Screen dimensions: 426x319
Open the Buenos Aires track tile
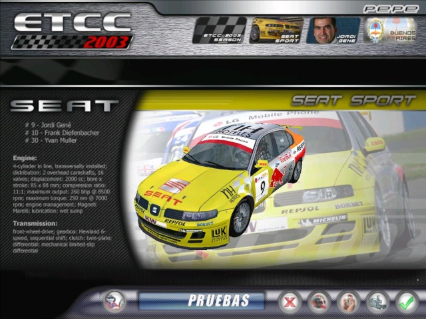click(390, 31)
